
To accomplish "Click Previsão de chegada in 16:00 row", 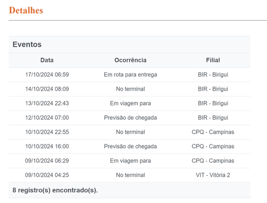I will pos(130,147).
